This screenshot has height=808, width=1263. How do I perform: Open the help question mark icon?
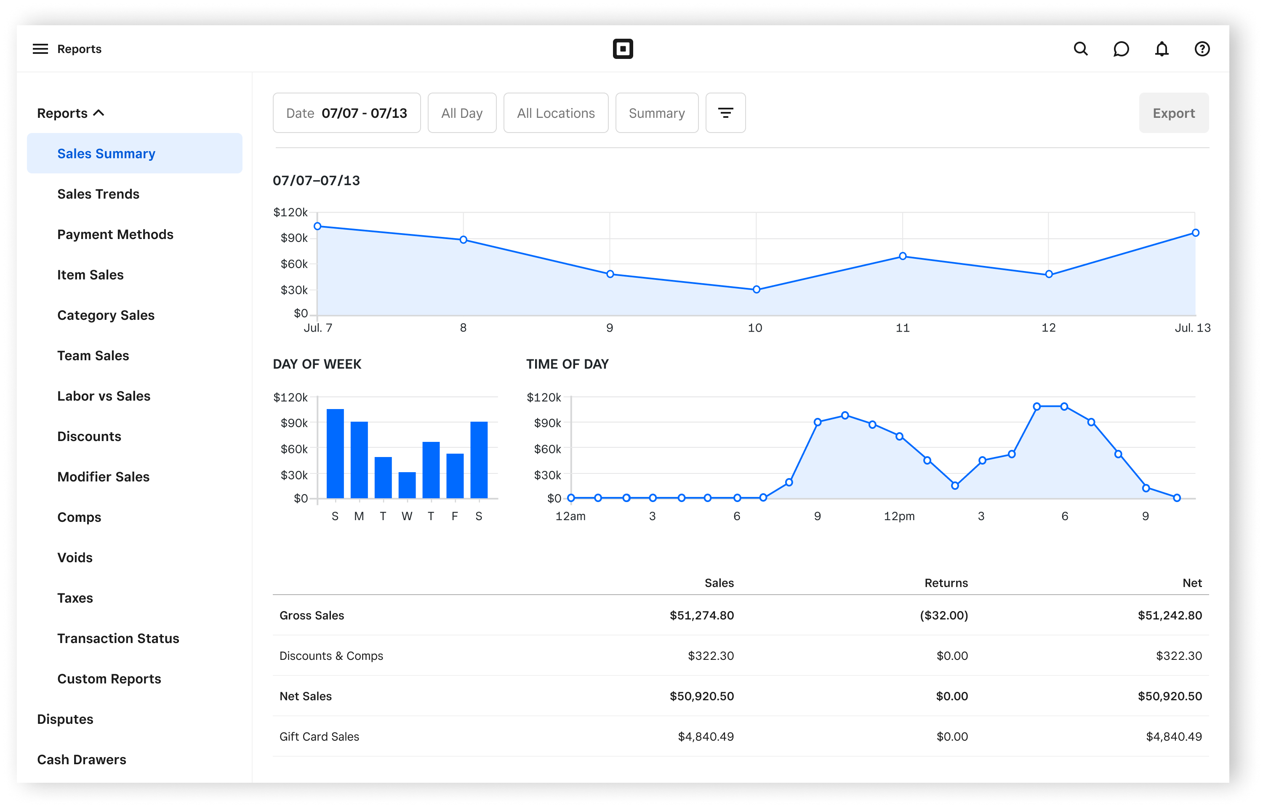click(1202, 49)
